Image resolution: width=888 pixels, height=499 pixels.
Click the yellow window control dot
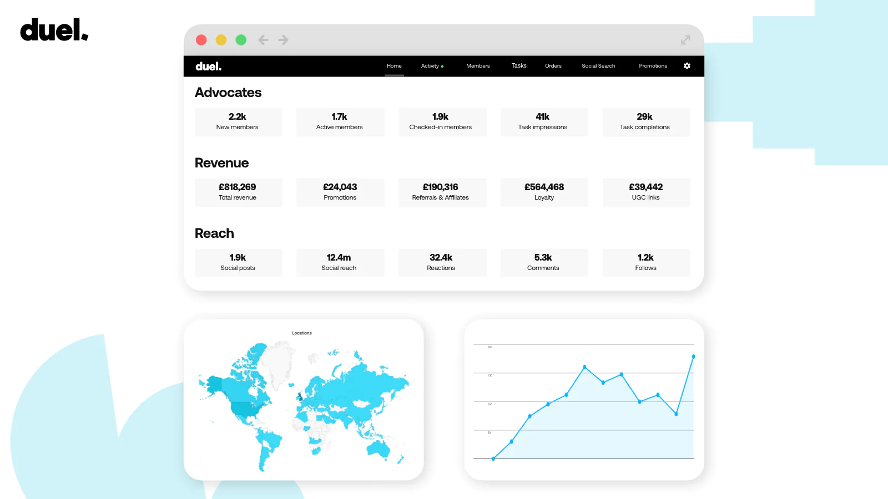tap(221, 40)
